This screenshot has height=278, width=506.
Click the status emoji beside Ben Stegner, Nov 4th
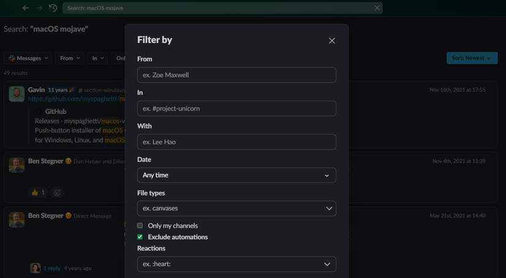pos(68,161)
